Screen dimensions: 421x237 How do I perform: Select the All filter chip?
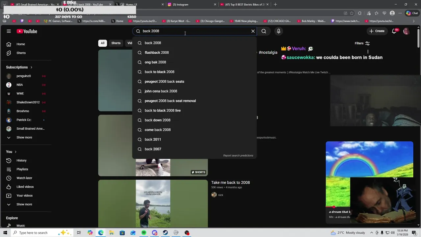tap(103, 43)
